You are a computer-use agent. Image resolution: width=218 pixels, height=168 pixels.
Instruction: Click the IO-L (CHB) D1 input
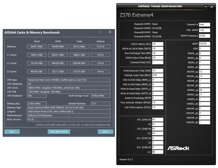click(157, 152)
